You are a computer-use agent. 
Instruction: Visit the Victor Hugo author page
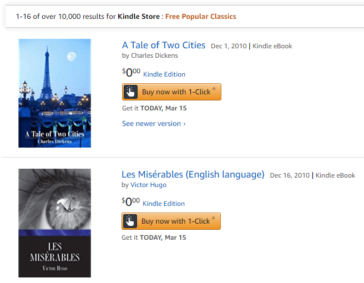tap(148, 185)
